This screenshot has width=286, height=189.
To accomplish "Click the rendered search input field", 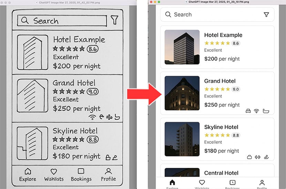I will click(x=214, y=15).
